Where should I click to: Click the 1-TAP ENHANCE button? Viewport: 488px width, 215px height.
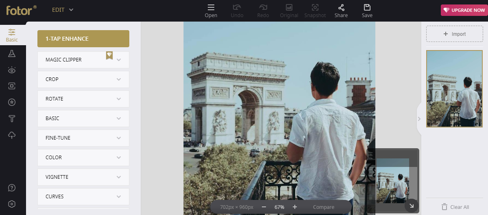[x=83, y=39]
